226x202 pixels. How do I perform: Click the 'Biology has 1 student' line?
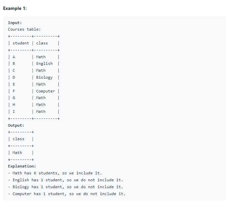(66, 187)
